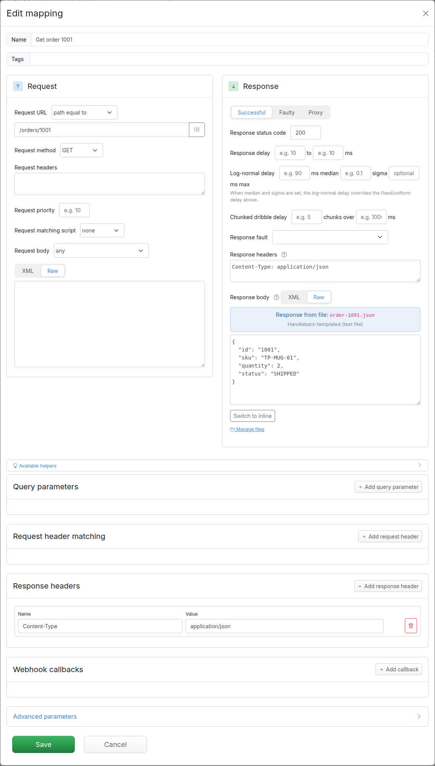Open the Response fault dropdown
The height and width of the screenshot is (766, 435).
330,237
